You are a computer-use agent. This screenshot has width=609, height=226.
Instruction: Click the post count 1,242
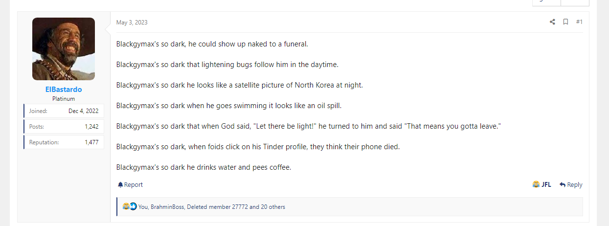(x=91, y=127)
